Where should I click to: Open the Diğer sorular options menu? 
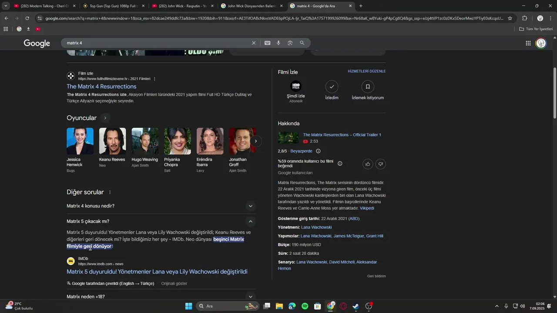pyautogui.click(x=110, y=192)
